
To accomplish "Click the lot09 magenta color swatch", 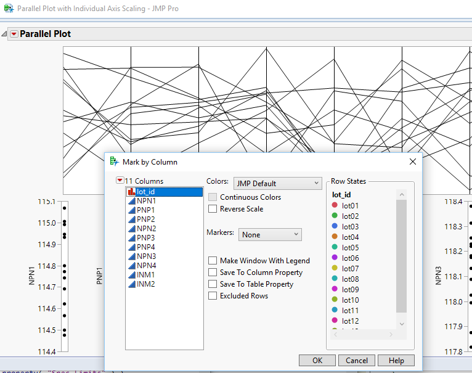I will click(x=335, y=289).
